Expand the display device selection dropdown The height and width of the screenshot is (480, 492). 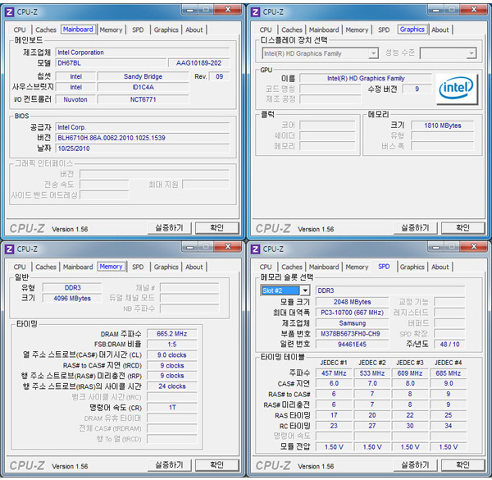click(x=373, y=53)
